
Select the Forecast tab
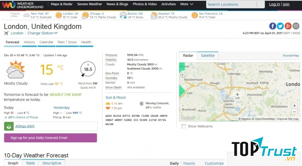(x=12, y=42)
